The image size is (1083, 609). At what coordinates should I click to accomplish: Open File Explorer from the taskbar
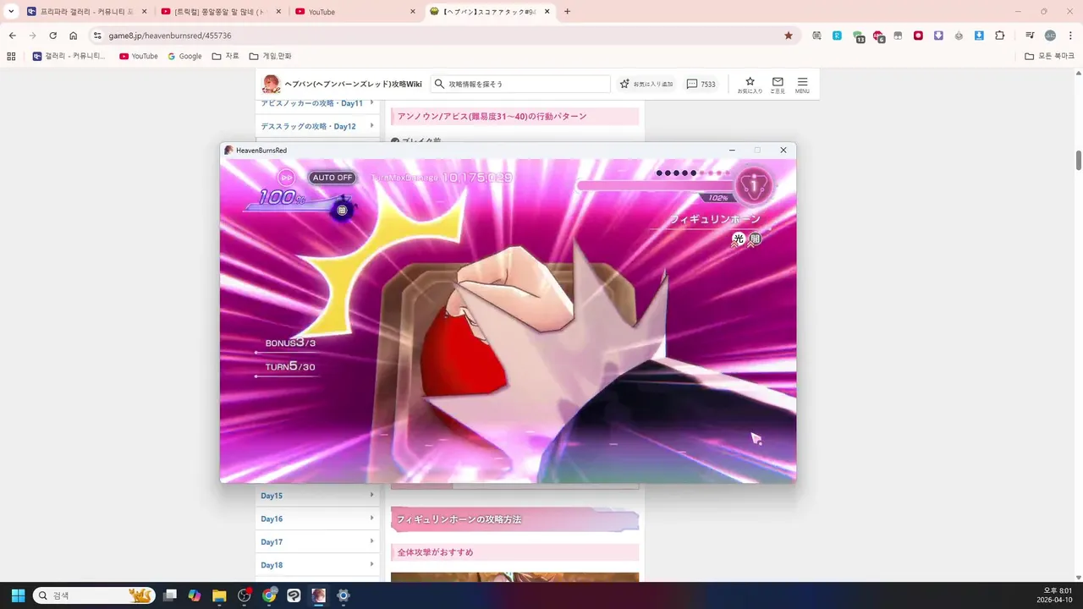[219, 595]
